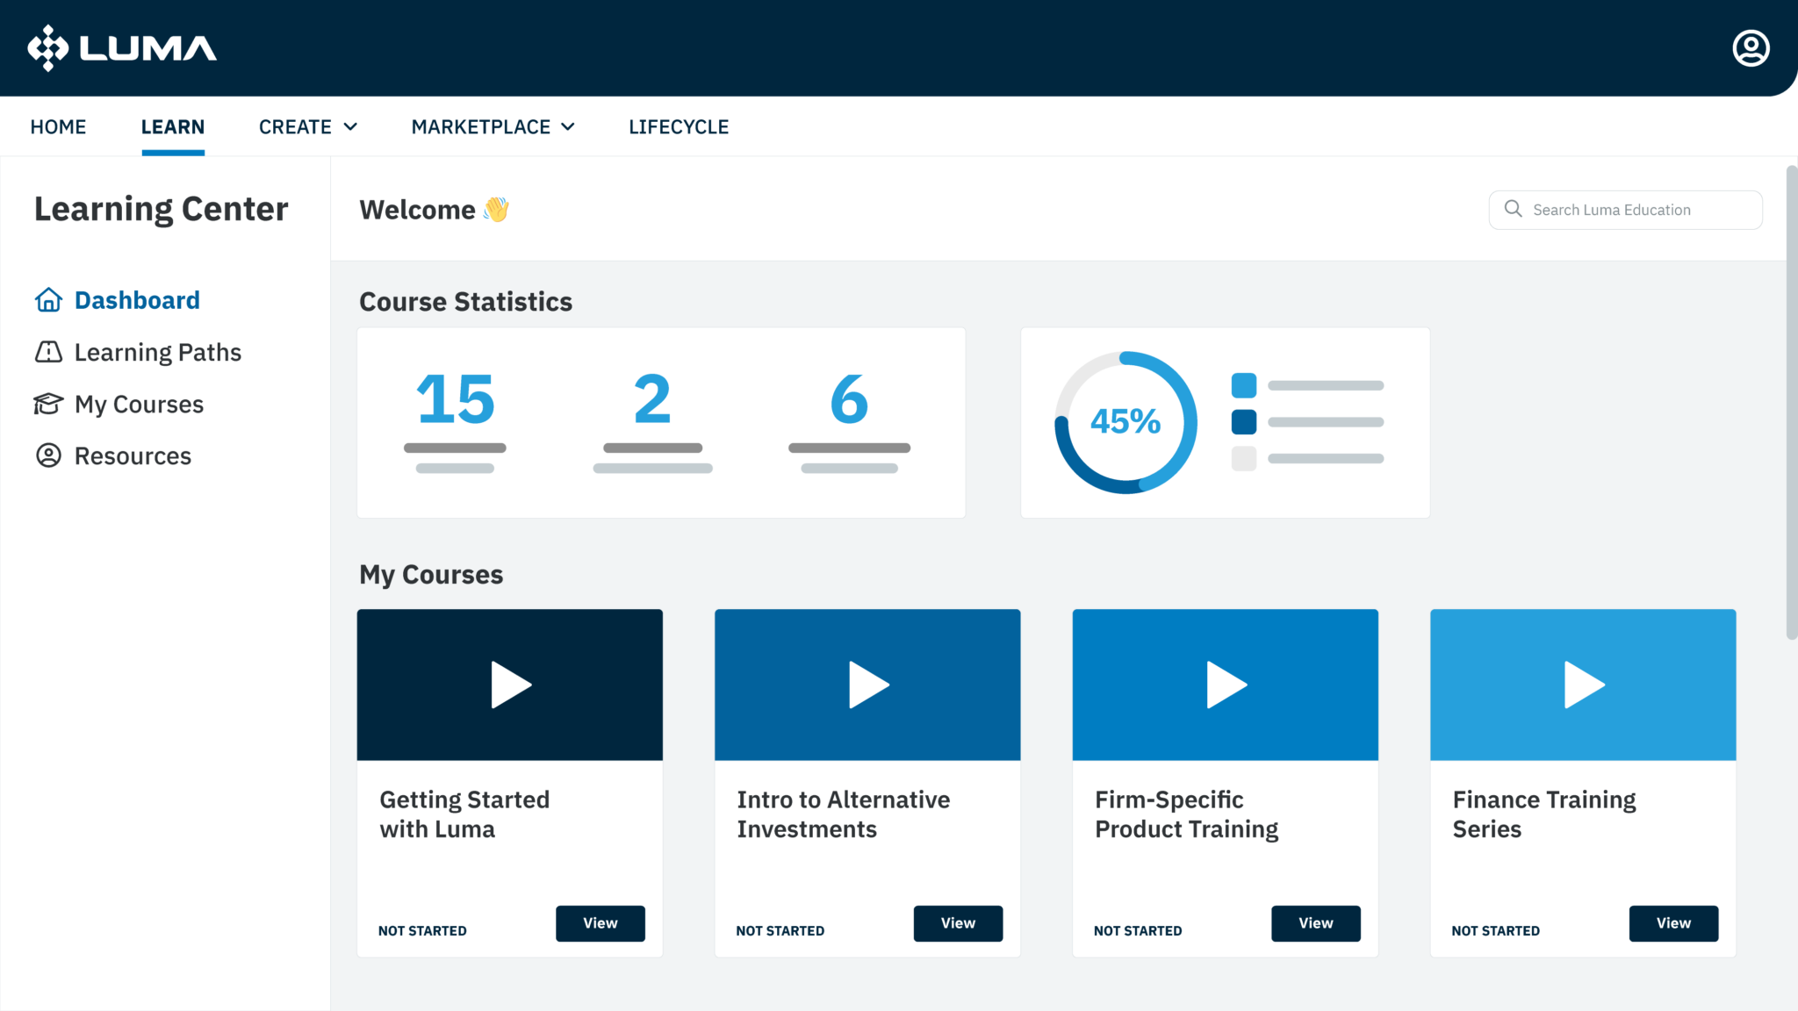Click View on Intro to Alternative Investments
Screen dimensions: 1798x1011
958,923
